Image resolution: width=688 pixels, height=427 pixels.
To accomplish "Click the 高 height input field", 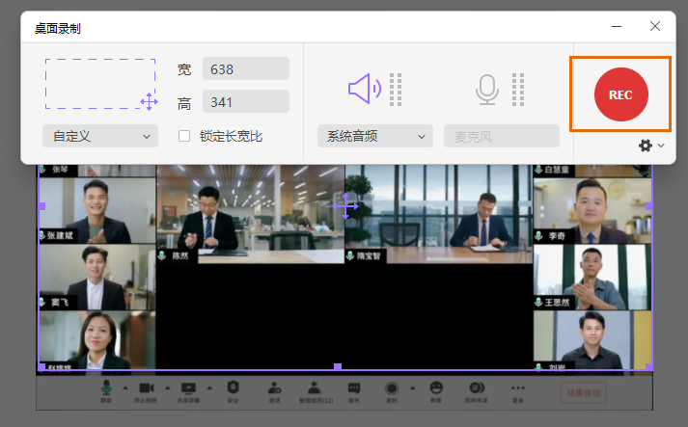I will 246,102.
